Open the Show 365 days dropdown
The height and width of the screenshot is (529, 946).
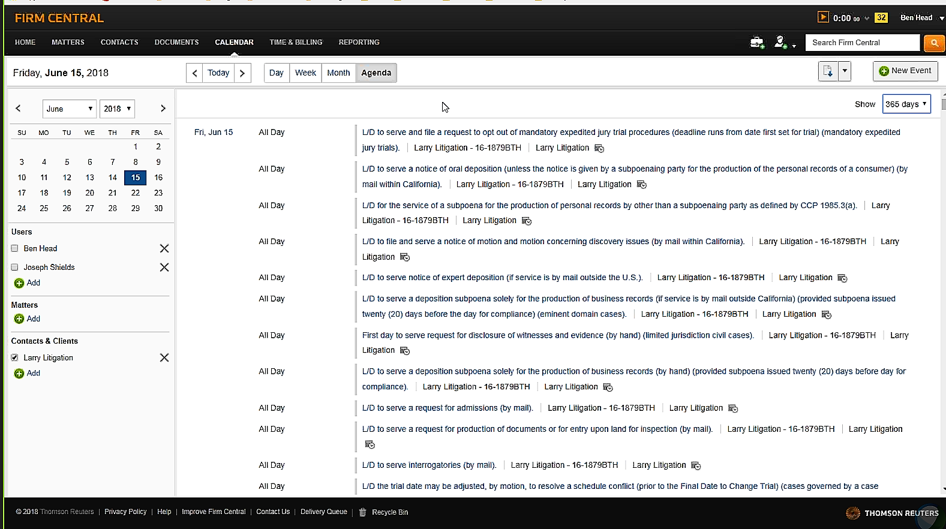tap(906, 104)
